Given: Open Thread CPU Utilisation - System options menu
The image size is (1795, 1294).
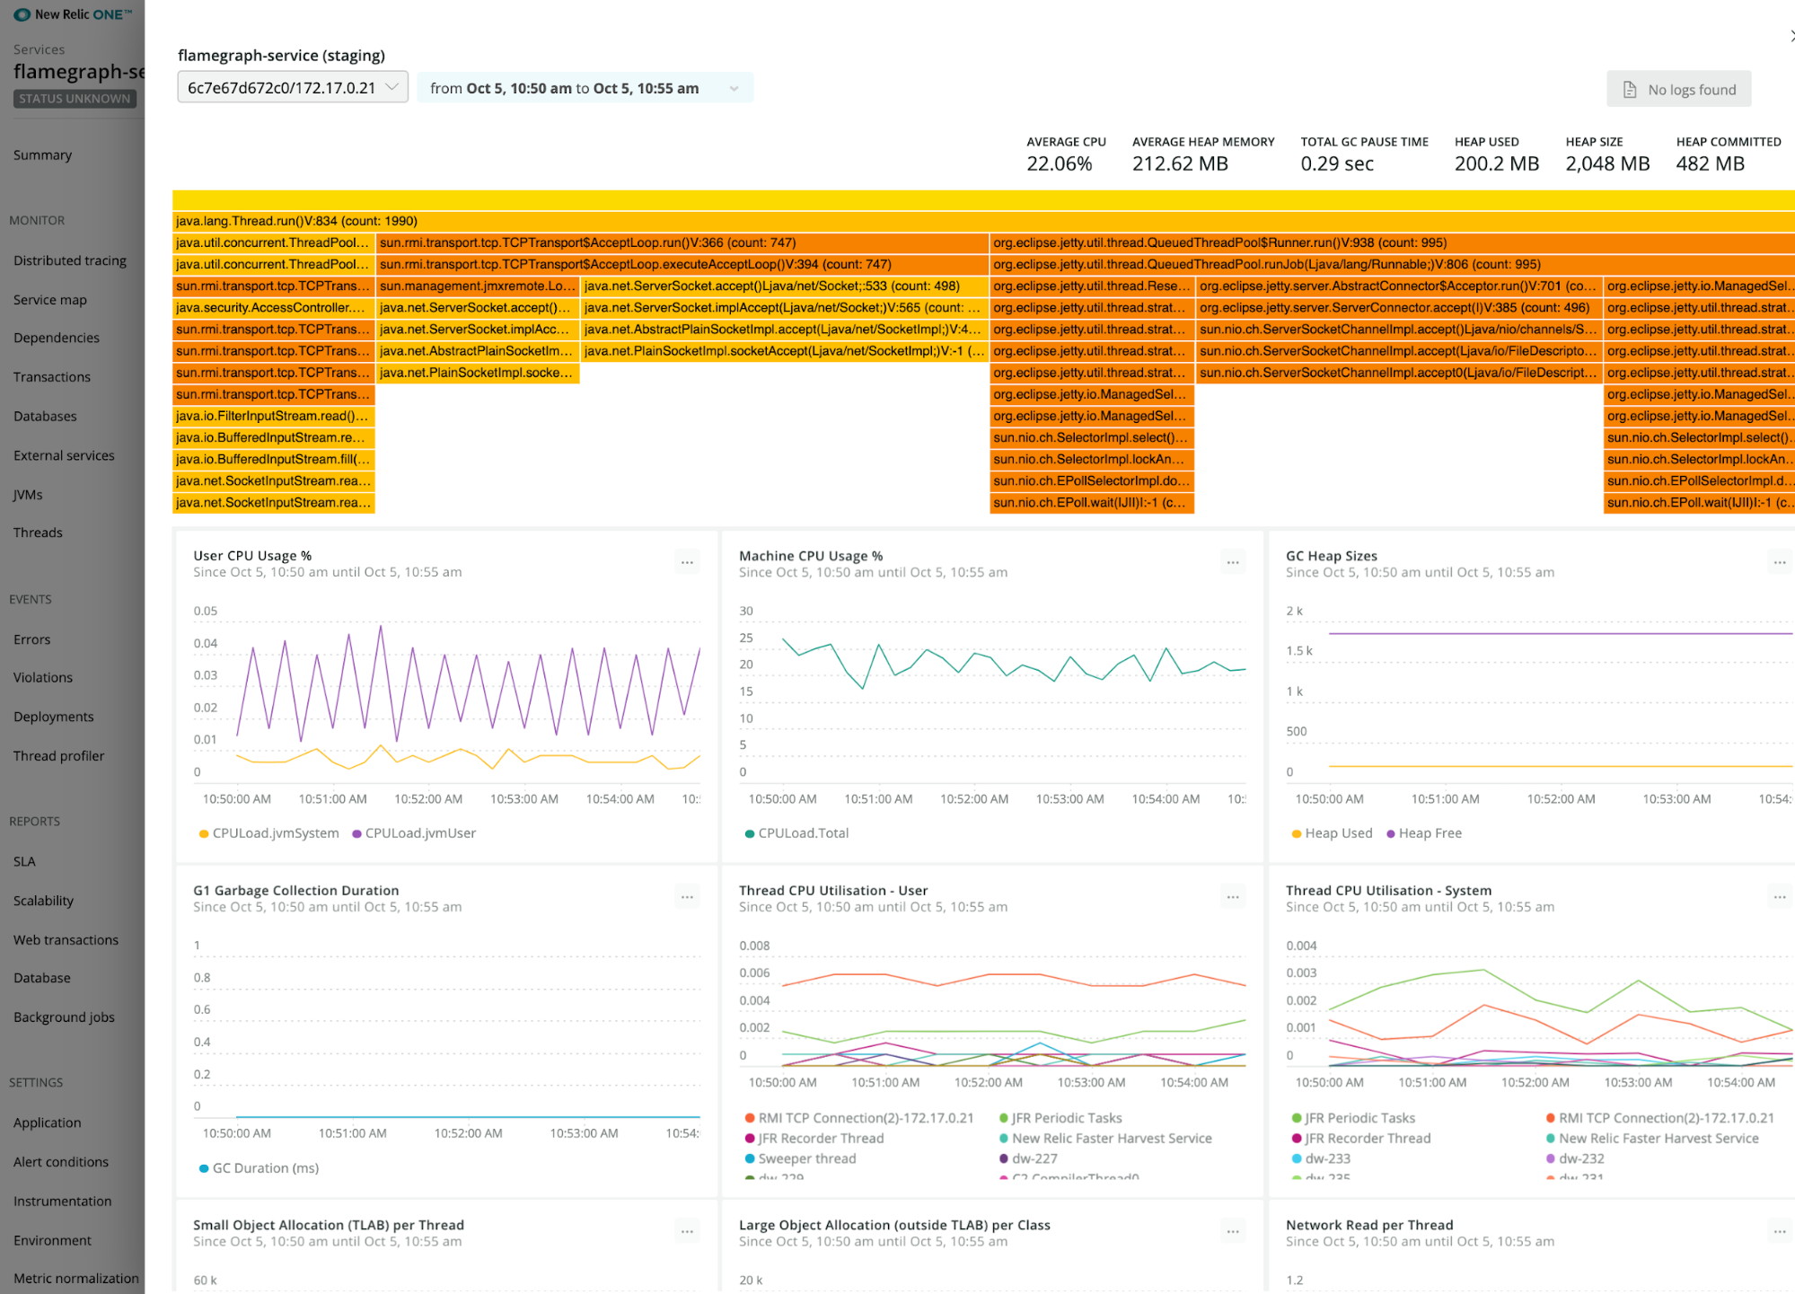Looking at the screenshot, I should point(1779,897).
